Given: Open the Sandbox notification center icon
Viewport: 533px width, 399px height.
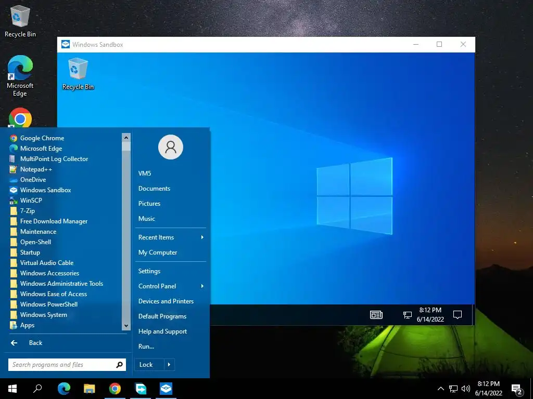Looking at the screenshot, I should [x=458, y=315].
